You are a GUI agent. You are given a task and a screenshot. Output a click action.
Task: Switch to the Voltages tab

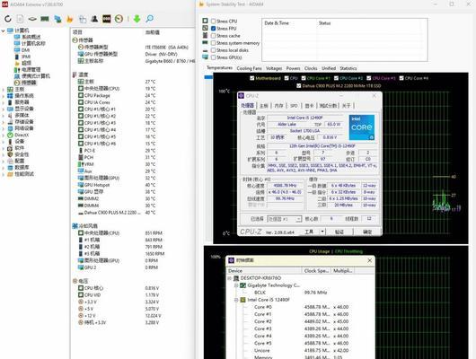(x=274, y=68)
